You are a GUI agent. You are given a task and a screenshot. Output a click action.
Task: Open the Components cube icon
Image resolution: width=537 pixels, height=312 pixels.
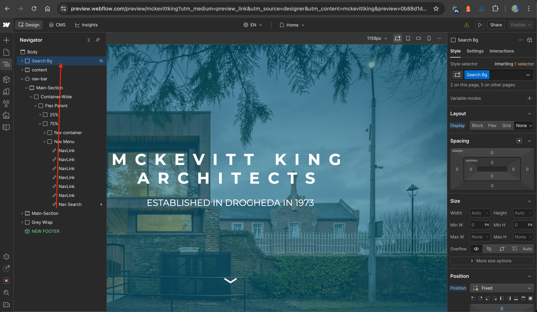point(6,80)
